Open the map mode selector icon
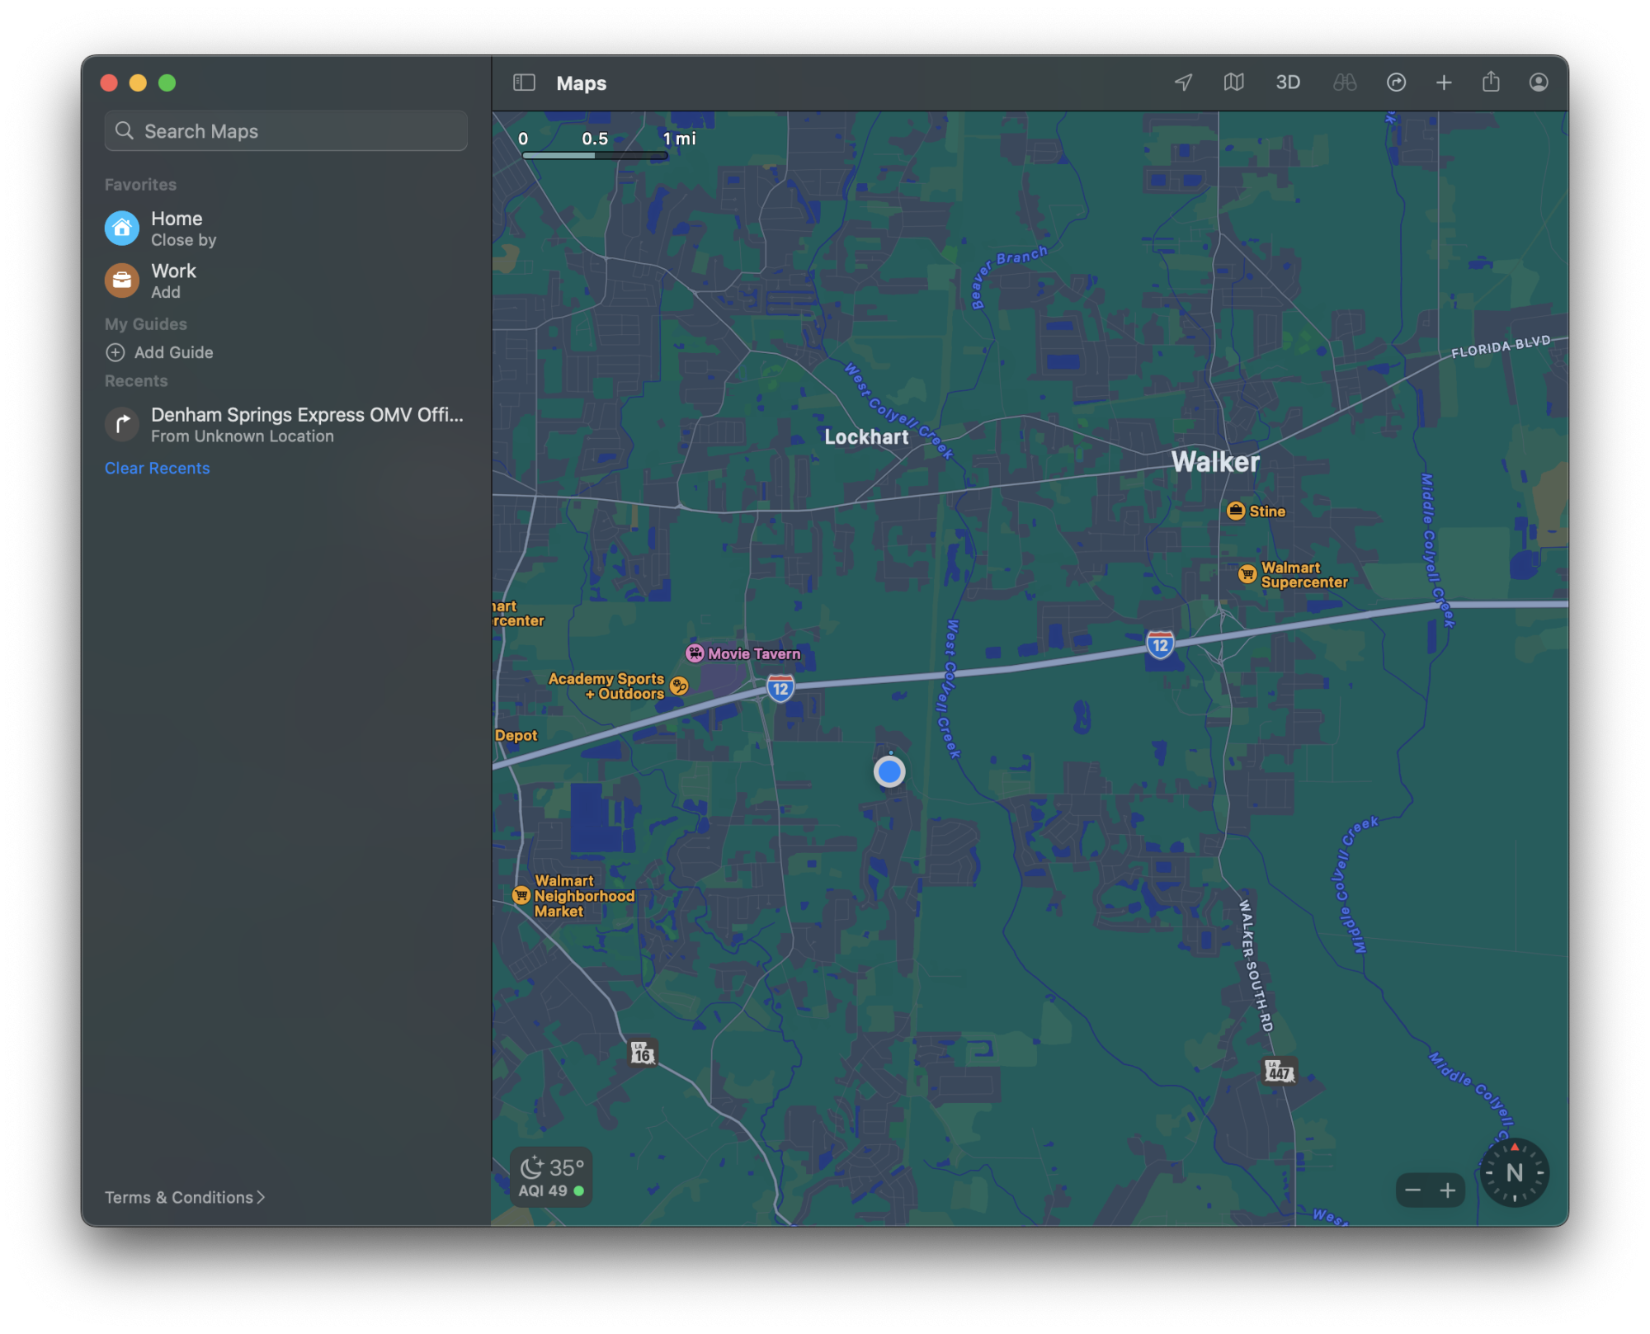1650x1334 pixels. [1233, 82]
